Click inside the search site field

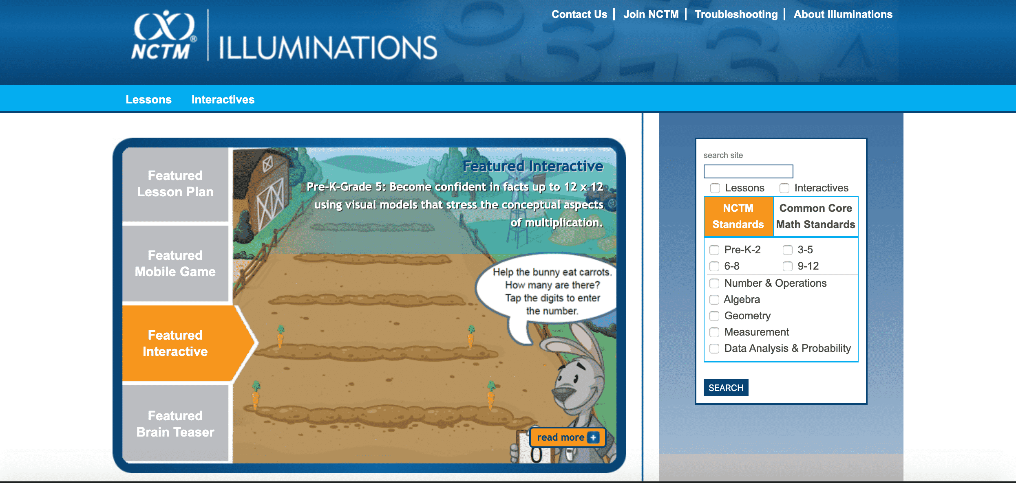tap(748, 171)
